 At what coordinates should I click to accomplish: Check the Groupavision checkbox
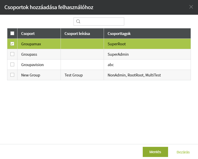click(12, 64)
